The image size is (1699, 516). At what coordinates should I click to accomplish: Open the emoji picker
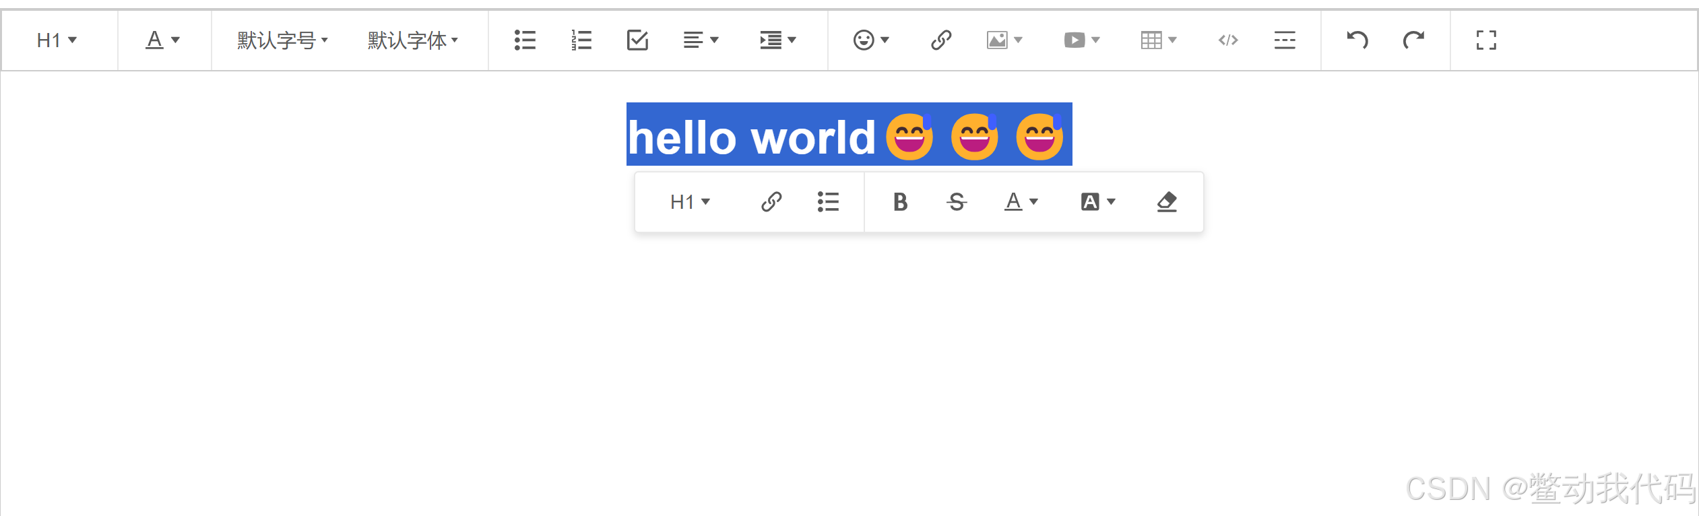[x=871, y=40]
